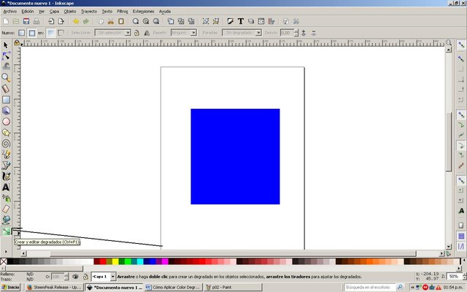Switch to SteemPeak Release taskbar window
467x292 pixels.
pos(53,287)
